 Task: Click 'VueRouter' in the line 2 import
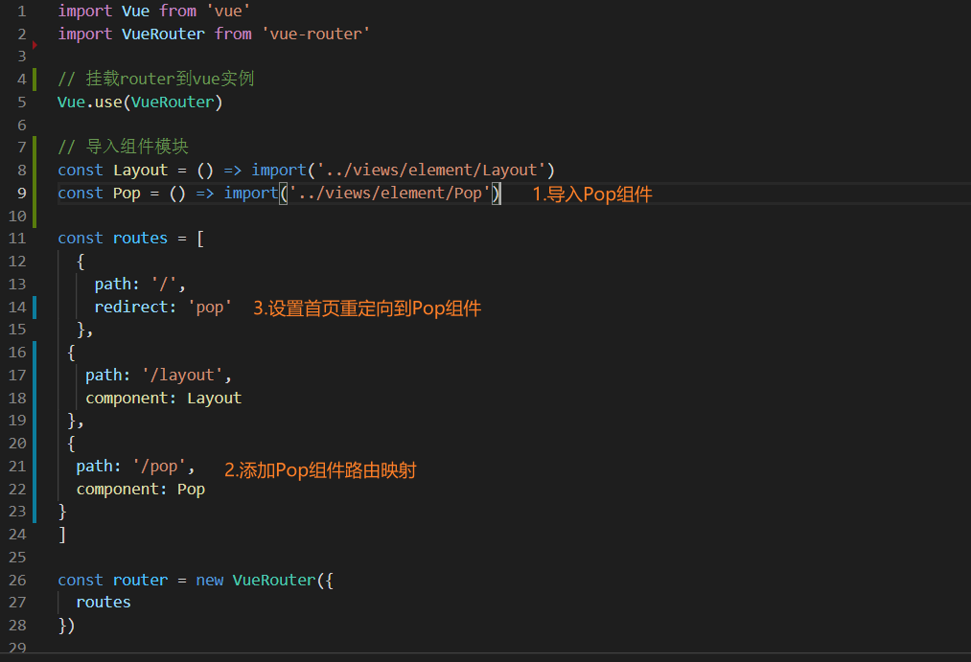pyautogui.click(x=164, y=34)
